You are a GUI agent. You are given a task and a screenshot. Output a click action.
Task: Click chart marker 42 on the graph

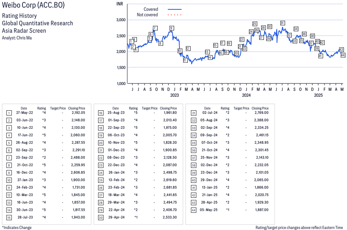[x=322, y=43]
